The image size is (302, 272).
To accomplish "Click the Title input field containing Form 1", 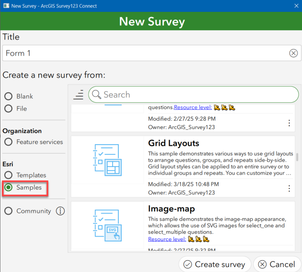I will pos(152,53).
